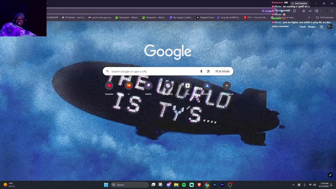The image size is (336, 189).
Task: Open the Google apps grid
Action: [322, 27]
